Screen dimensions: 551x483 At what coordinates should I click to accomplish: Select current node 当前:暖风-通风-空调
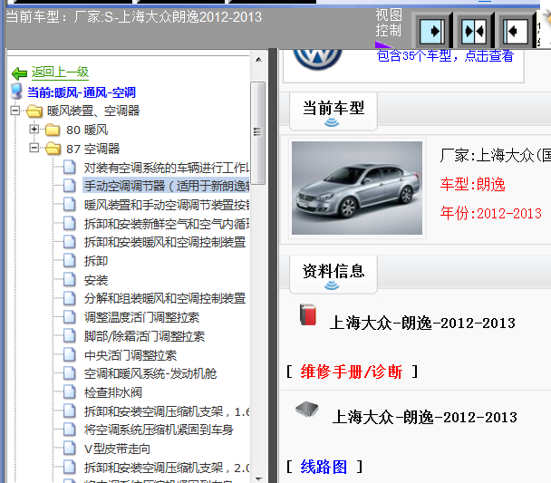point(82,92)
